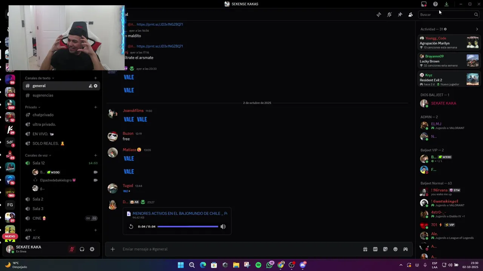This screenshot has height=271, width=483.
Task: Open Kryz Resident Evil 2 activity card
Action: click(x=449, y=79)
